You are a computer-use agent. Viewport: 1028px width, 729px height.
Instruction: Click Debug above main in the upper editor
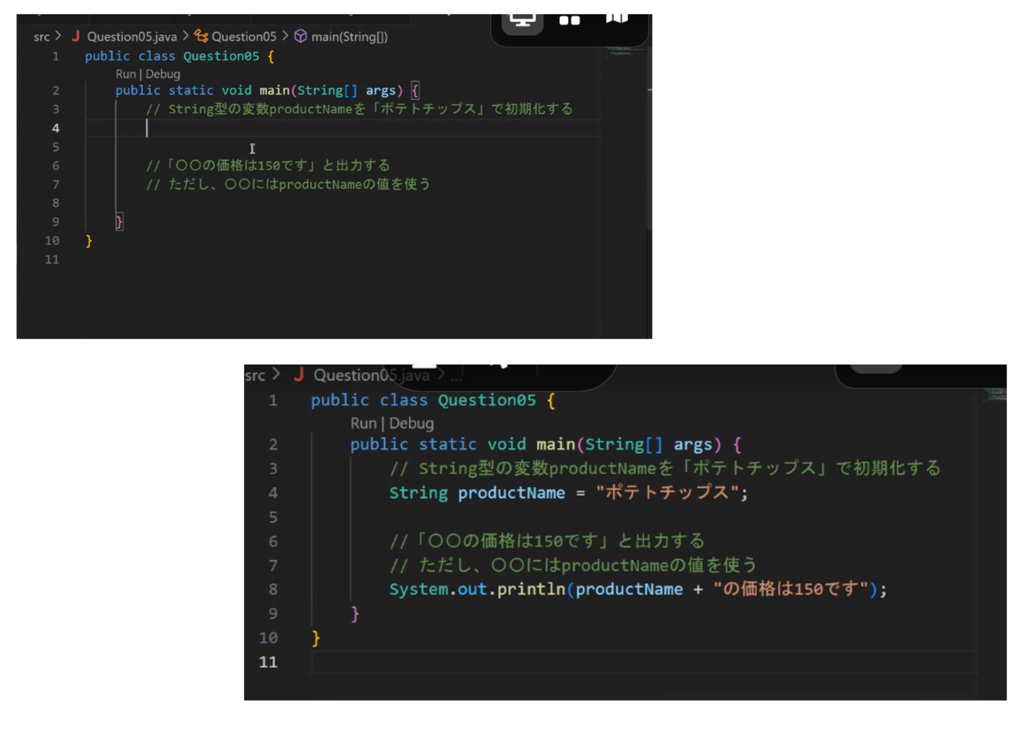point(163,74)
